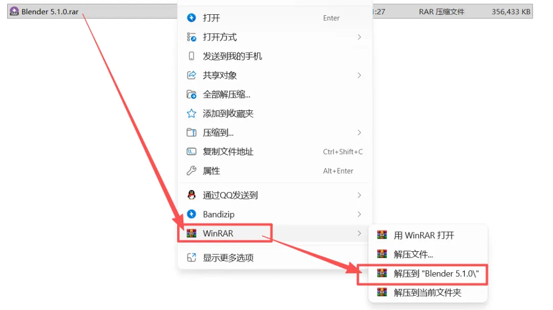Screen dimensions: 553x310
Task: Expand the 打开方式 submenu arrow
Action: (359, 37)
